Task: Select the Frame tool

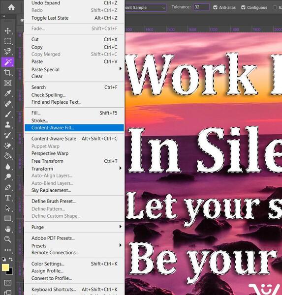Action: (8, 83)
